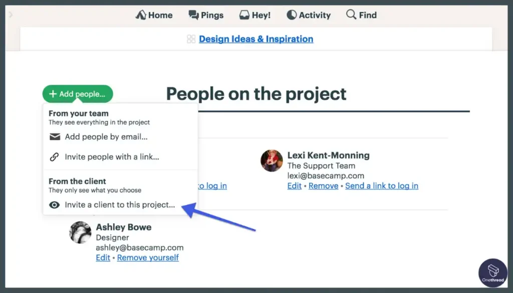
Task: Click the Hey! inbox tray icon
Action: pos(244,15)
